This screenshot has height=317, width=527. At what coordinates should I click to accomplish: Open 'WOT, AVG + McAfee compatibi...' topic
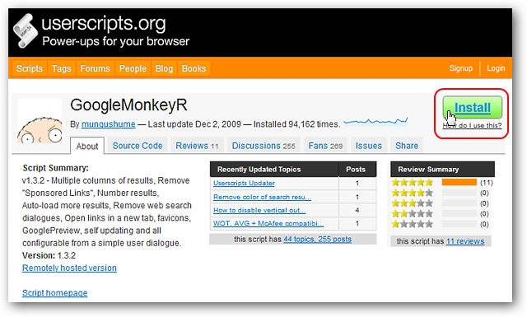coord(268,223)
